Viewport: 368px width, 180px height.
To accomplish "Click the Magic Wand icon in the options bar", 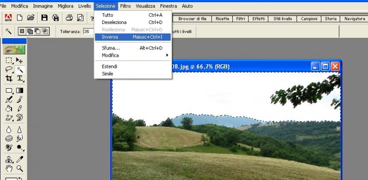I will pyautogui.click(x=8, y=31).
